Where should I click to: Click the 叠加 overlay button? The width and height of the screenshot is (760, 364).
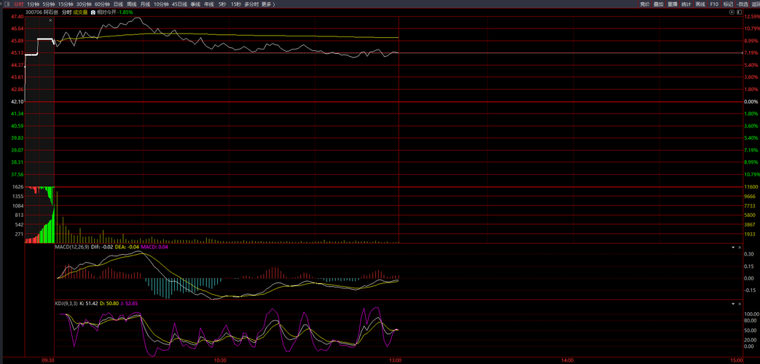click(658, 4)
